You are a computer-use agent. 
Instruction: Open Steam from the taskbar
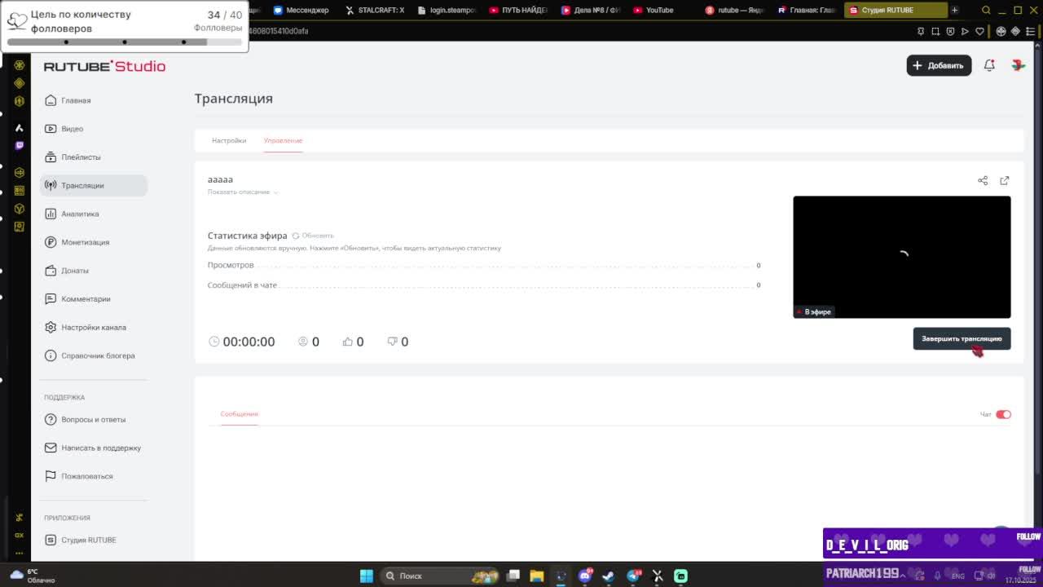(x=608, y=576)
